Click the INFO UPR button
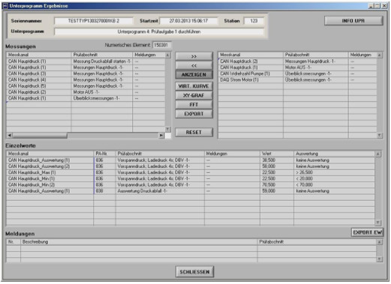Screen dimensions: 391x284 pyautogui.click(x=353, y=21)
